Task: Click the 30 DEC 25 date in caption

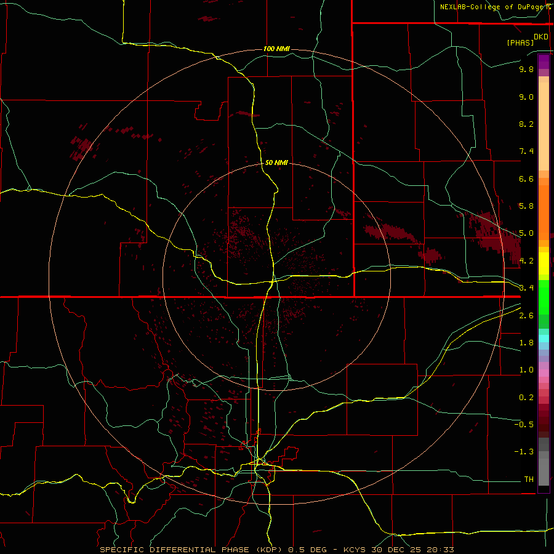Action: point(396,550)
